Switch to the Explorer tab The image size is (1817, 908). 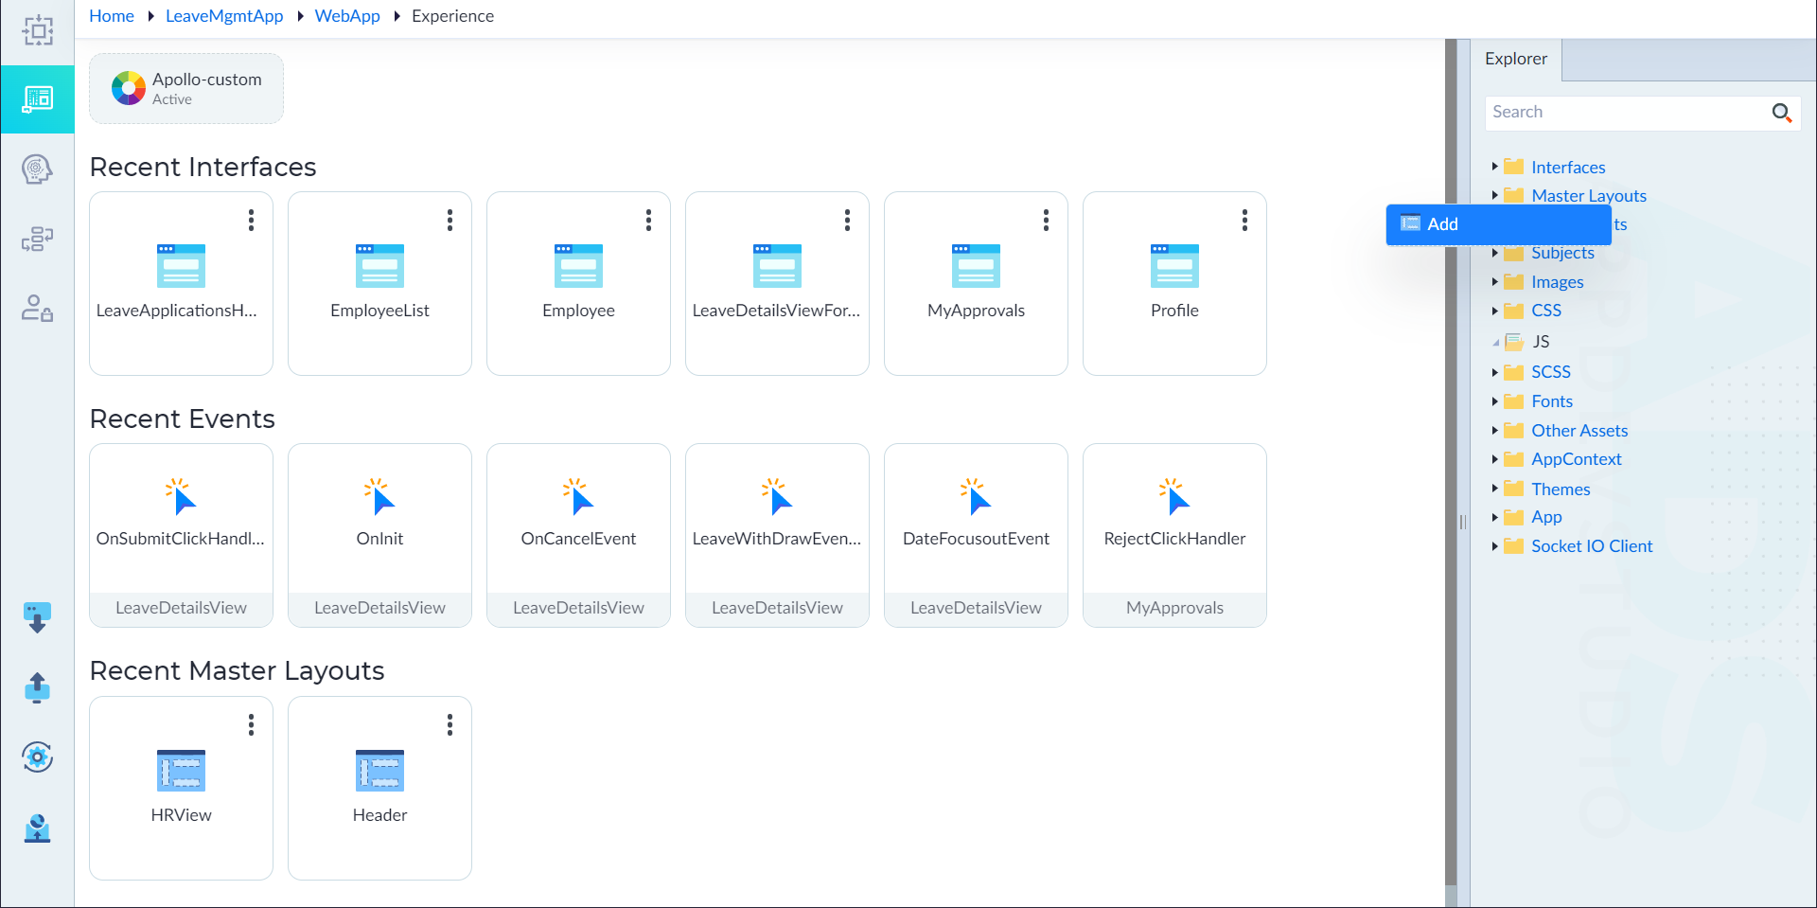[x=1515, y=59]
